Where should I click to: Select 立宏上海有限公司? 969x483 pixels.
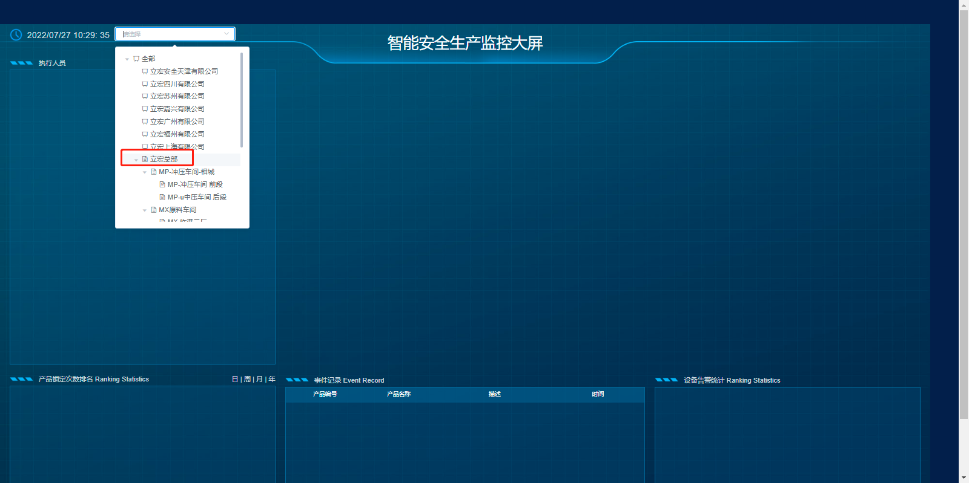[177, 147]
